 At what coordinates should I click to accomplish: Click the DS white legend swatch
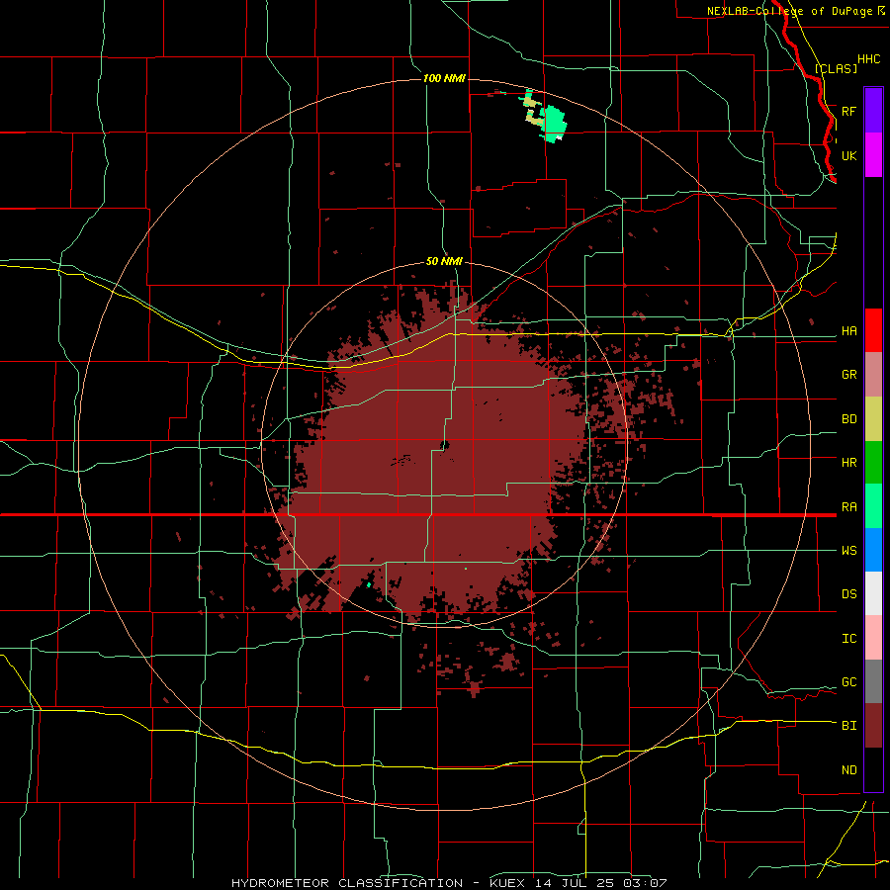pos(873,593)
